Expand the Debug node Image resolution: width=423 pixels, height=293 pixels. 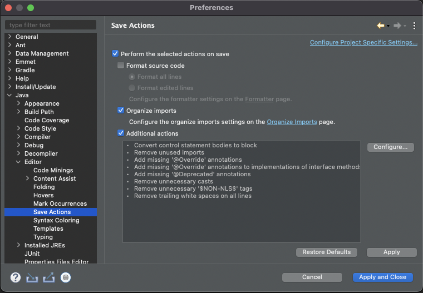(18, 145)
